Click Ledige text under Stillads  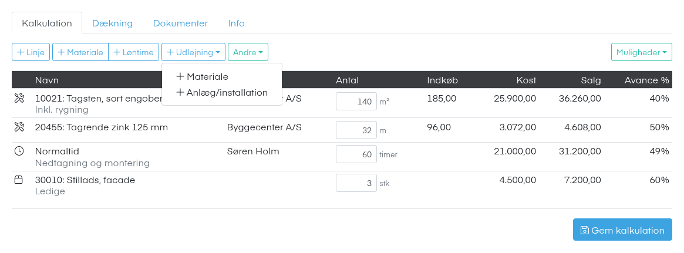[x=50, y=191]
